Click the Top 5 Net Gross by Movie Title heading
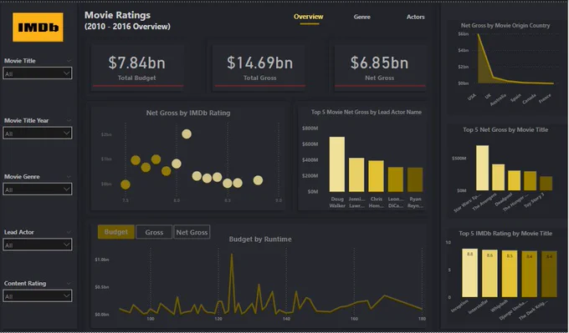The height and width of the screenshot is (333, 569). 505,129
